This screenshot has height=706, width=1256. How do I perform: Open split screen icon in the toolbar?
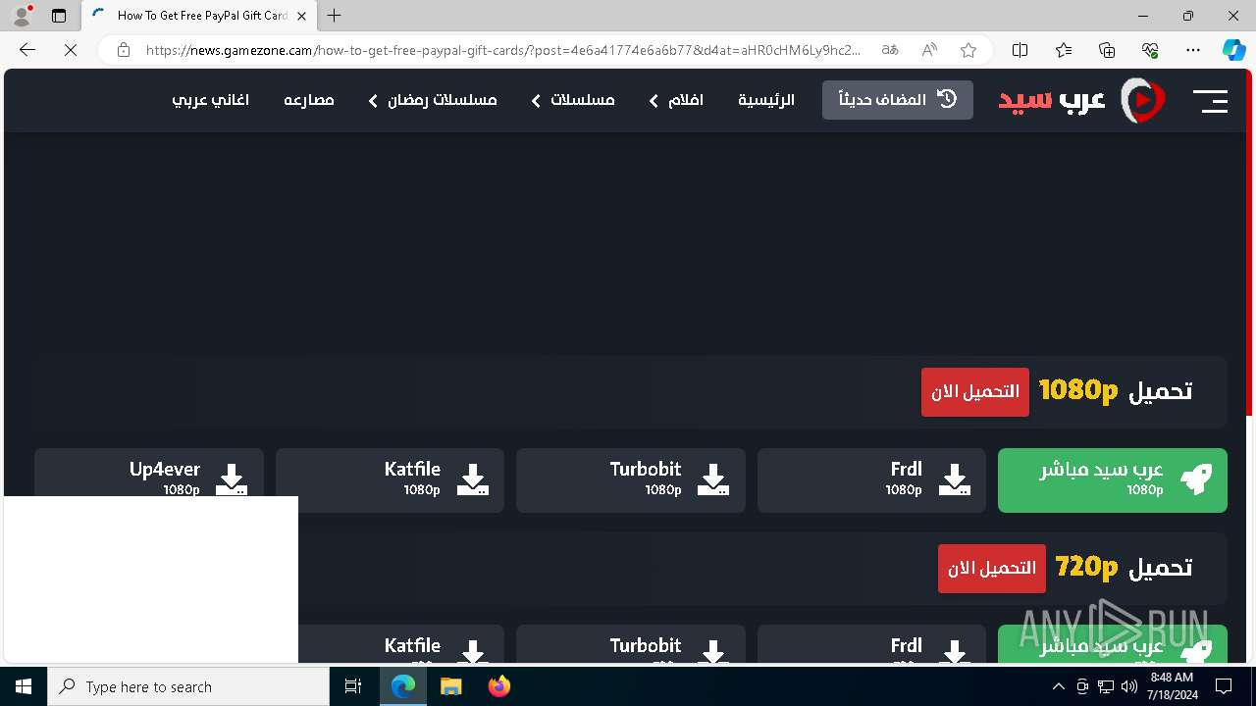[1020, 50]
